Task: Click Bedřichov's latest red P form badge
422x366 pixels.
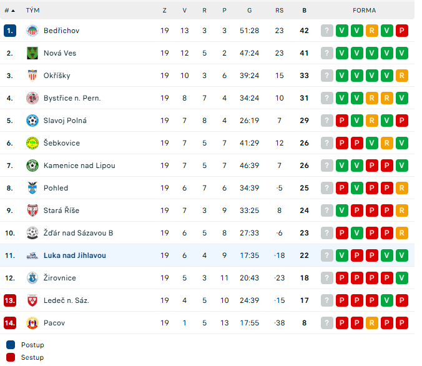Action: point(402,31)
